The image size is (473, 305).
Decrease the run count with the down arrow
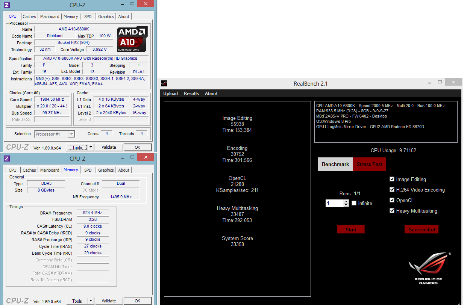click(x=346, y=205)
